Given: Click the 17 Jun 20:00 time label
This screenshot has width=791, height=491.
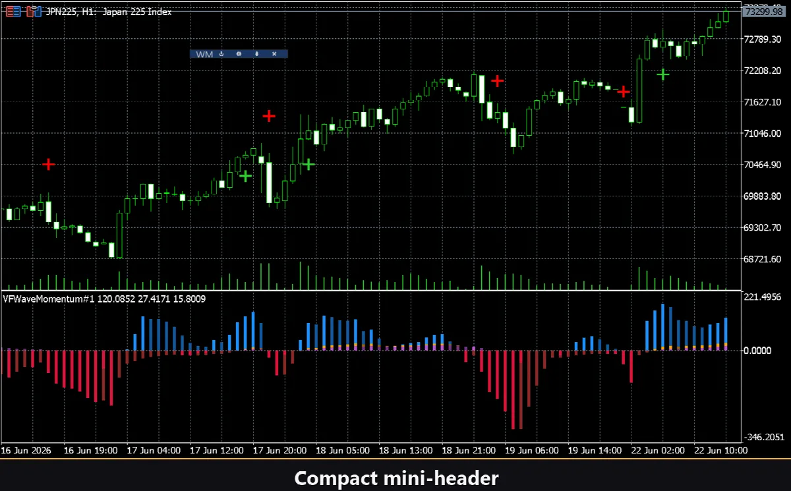Looking at the screenshot, I should point(279,451).
